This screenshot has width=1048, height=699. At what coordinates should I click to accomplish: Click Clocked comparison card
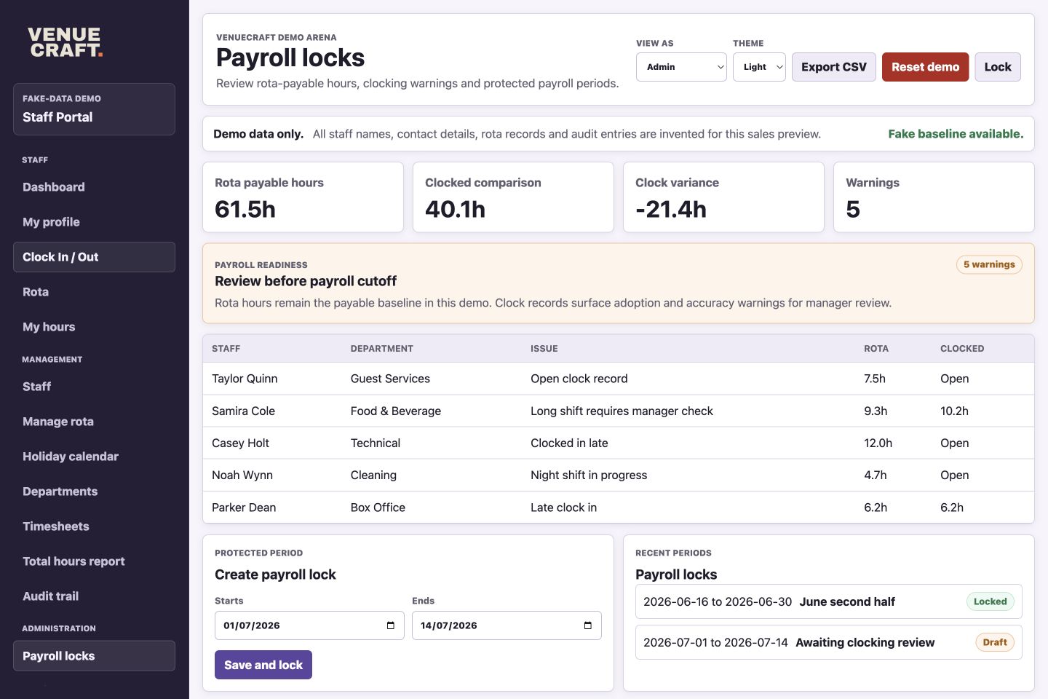click(513, 197)
